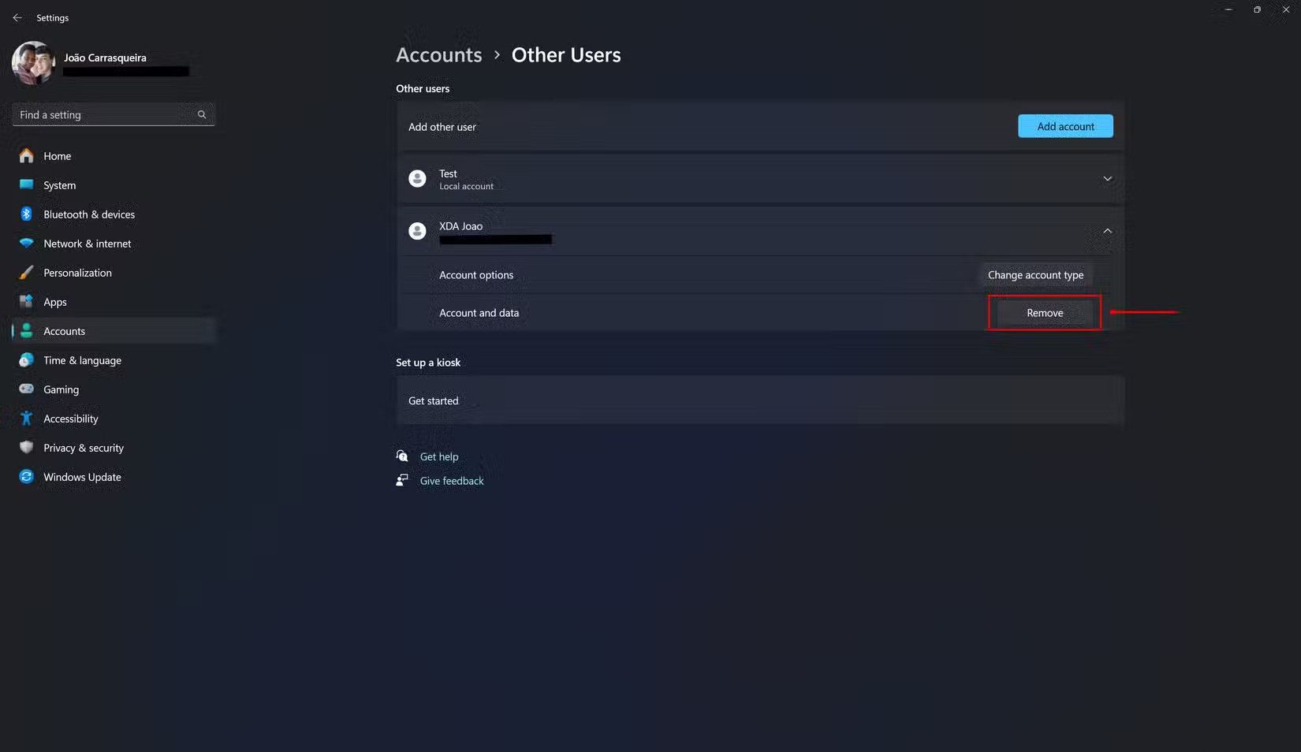
Task: Open the Get help link
Action: 438,456
